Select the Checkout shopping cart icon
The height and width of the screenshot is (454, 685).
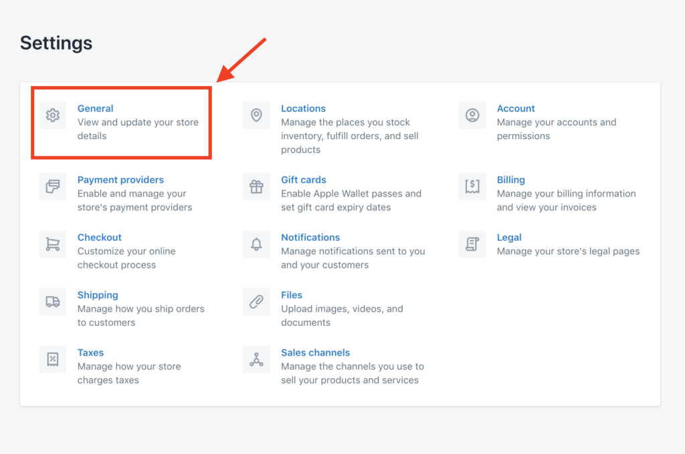53,244
